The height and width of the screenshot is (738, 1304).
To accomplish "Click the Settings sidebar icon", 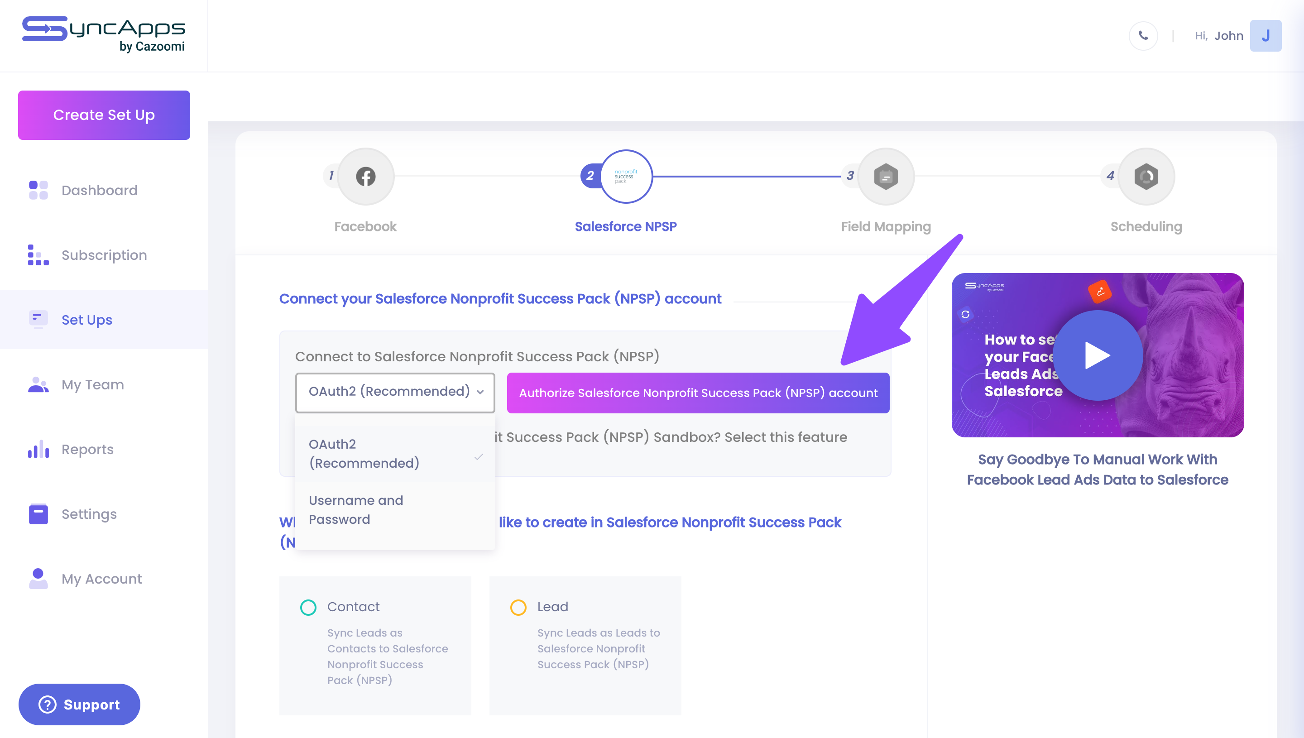I will (x=38, y=514).
